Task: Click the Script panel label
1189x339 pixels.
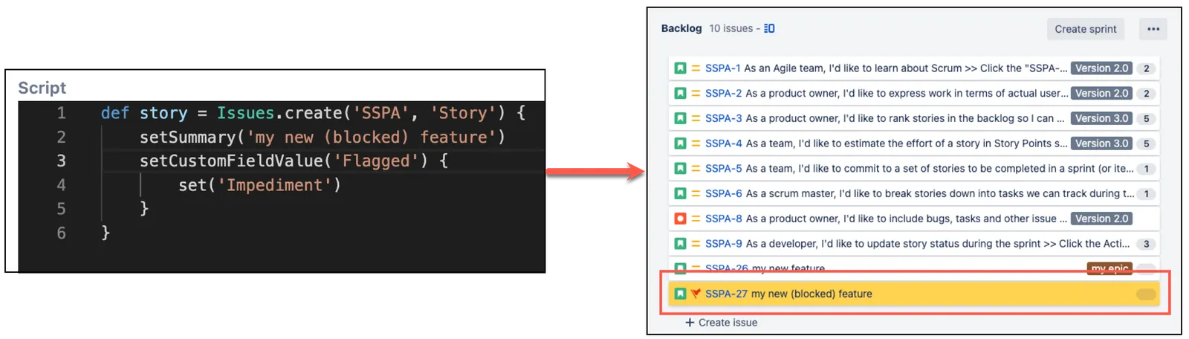Action: tap(42, 88)
